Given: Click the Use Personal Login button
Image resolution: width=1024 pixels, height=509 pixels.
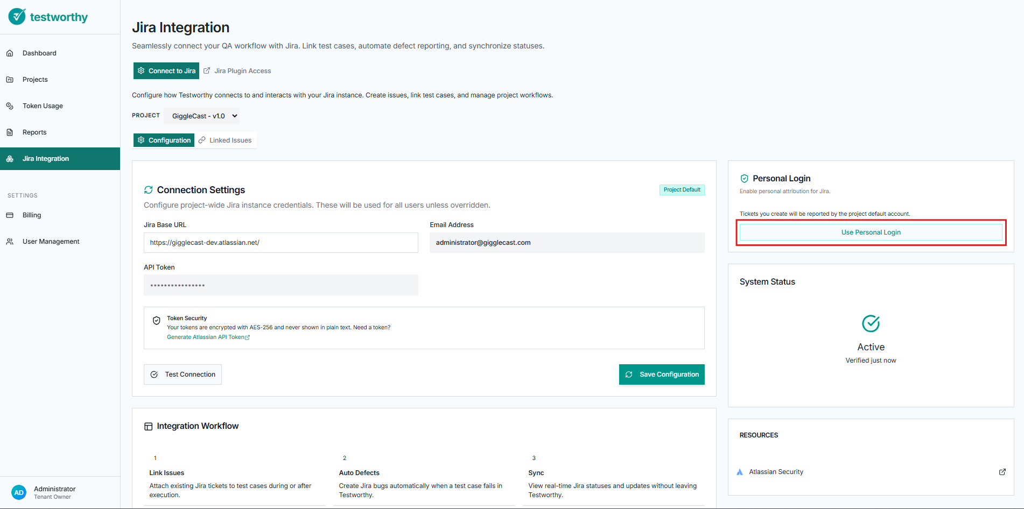Looking at the screenshot, I should (x=871, y=232).
